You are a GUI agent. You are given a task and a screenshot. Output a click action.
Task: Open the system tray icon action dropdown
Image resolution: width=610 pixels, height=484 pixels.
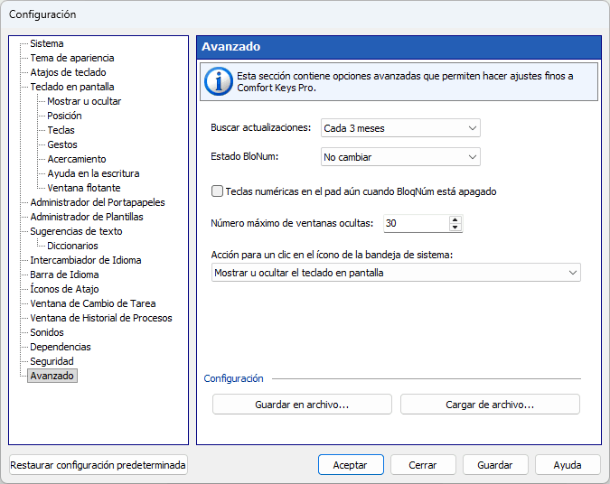click(x=396, y=273)
